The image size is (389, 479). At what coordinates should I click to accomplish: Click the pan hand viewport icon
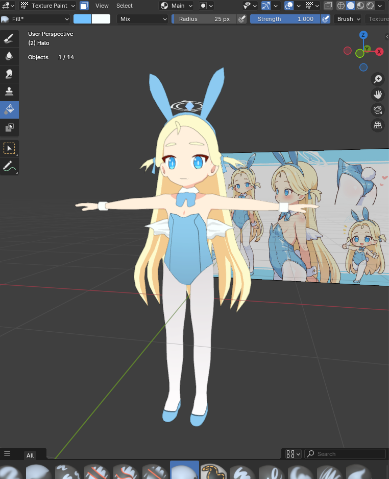point(378,95)
